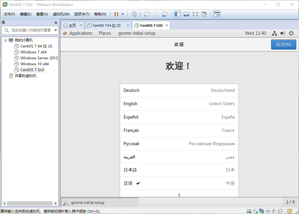
Task: Click the 前进(N) button
Action: 284,44
